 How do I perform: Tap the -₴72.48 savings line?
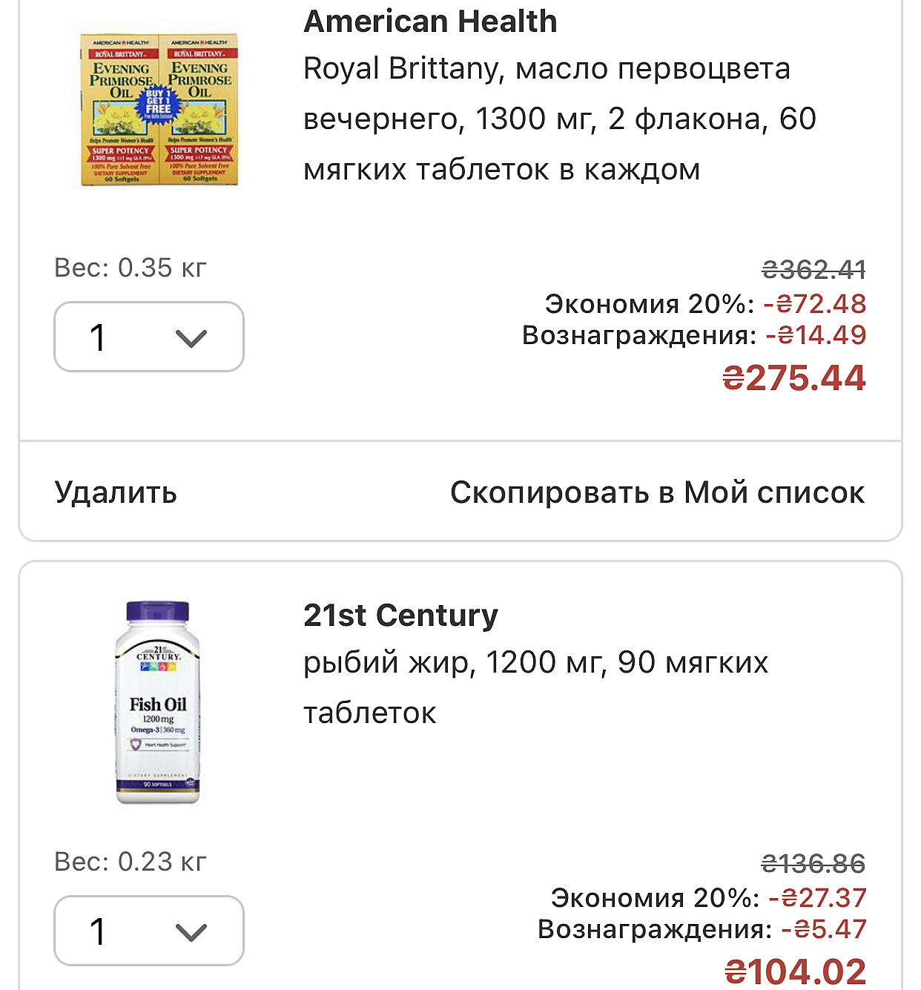pyautogui.click(x=705, y=303)
